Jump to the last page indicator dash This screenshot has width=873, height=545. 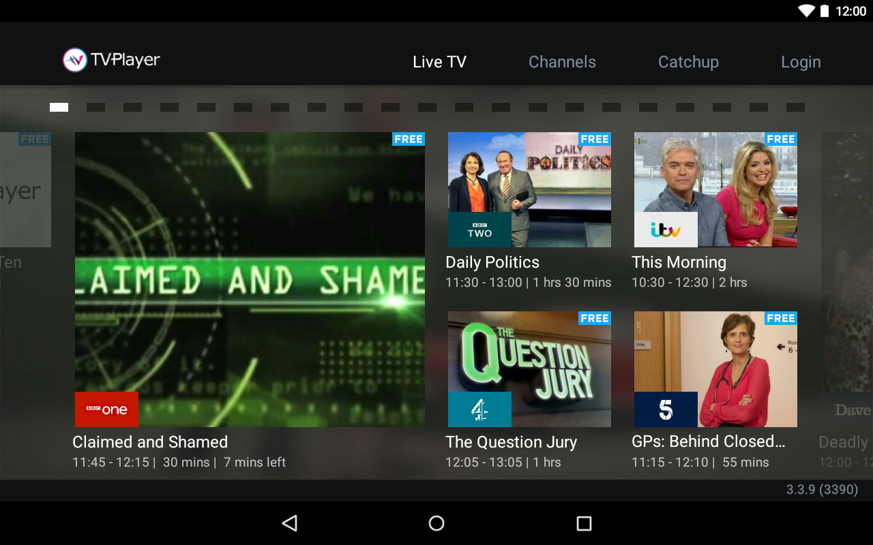tap(795, 108)
